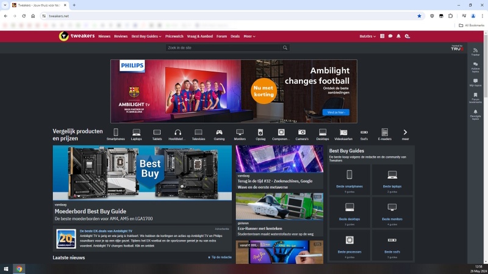Image resolution: width=488 pixels, height=274 pixels.
Task: Open Beste smartphones guide
Action: [x=350, y=180]
